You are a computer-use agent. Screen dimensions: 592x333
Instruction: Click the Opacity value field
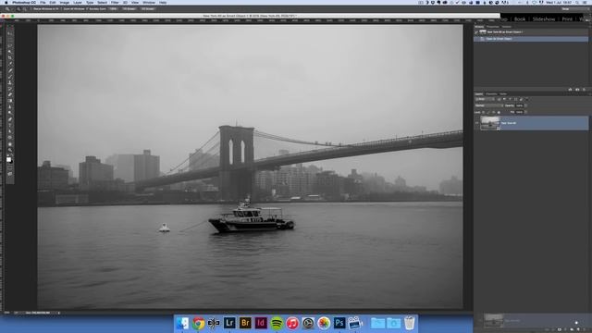(x=520, y=105)
